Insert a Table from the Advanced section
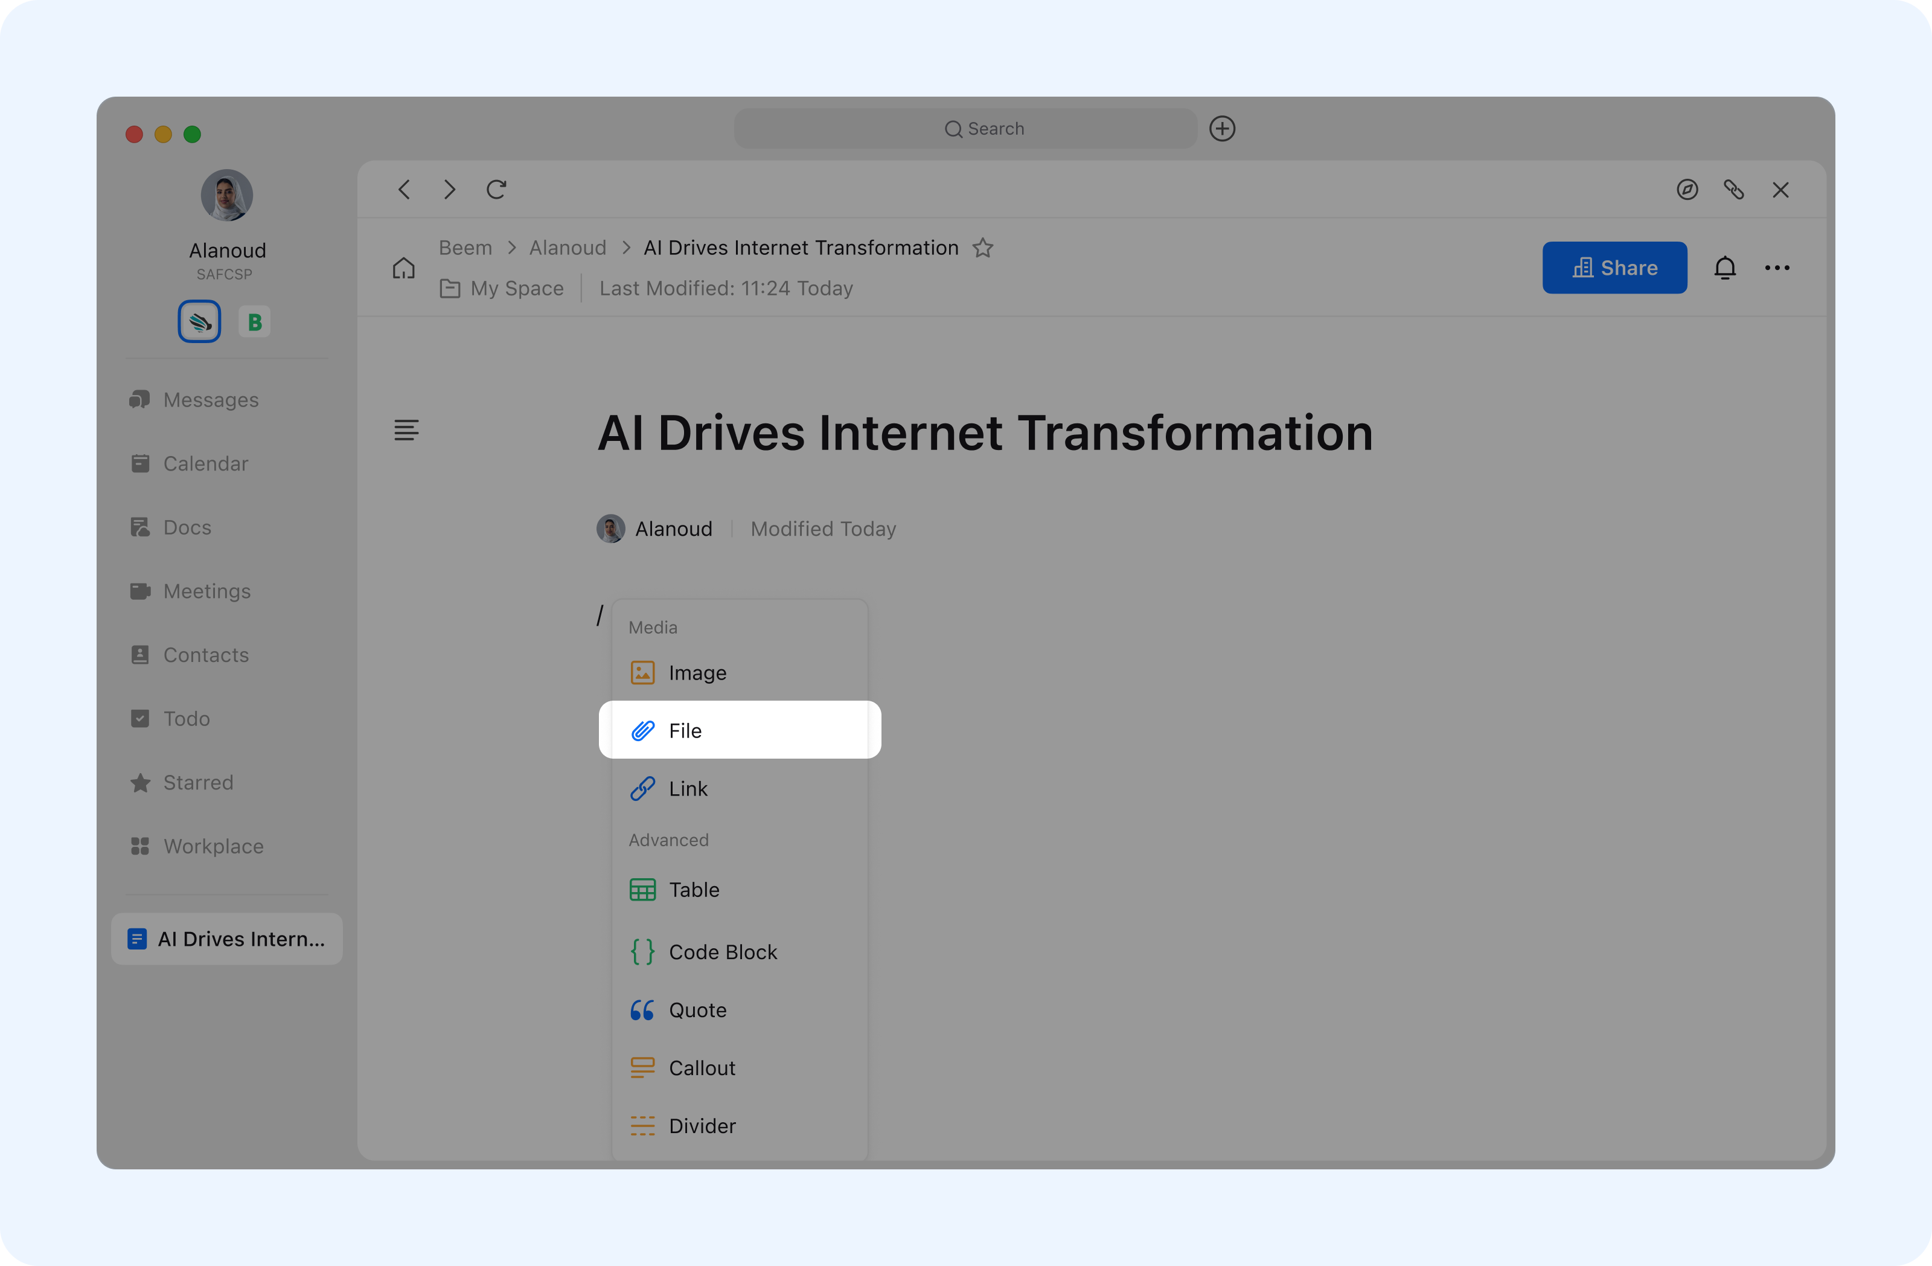Screen dimensions: 1932x1266 click(693, 890)
